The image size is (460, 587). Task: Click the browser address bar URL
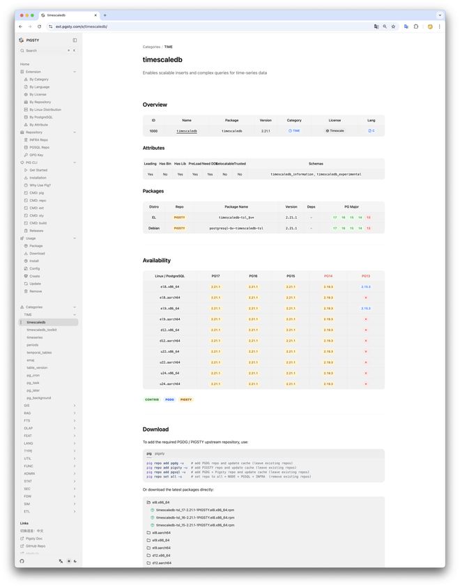(82, 26)
